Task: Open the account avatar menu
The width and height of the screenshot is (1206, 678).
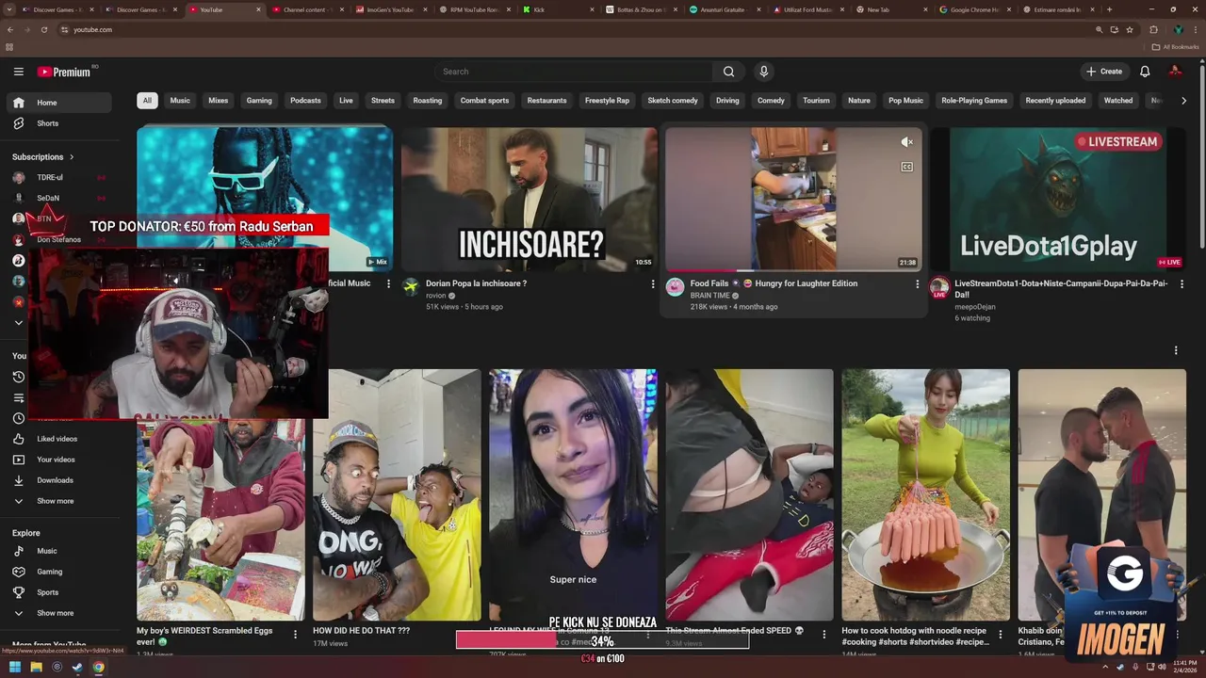Action: [x=1175, y=72]
